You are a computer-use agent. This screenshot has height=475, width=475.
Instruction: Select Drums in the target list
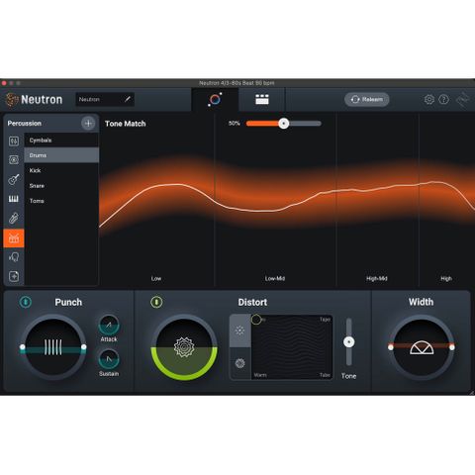click(61, 155)
